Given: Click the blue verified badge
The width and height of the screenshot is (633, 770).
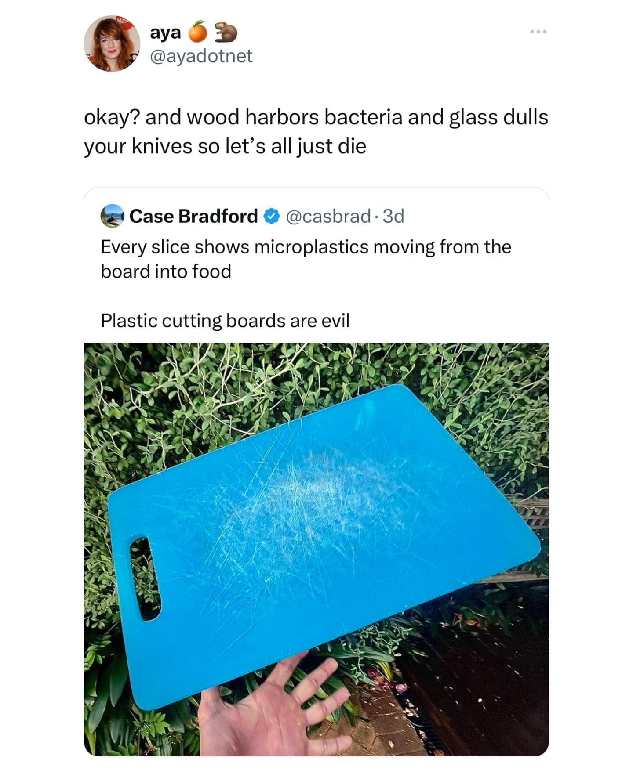Looking at the screenshot, I should click(x=272, y=216).
